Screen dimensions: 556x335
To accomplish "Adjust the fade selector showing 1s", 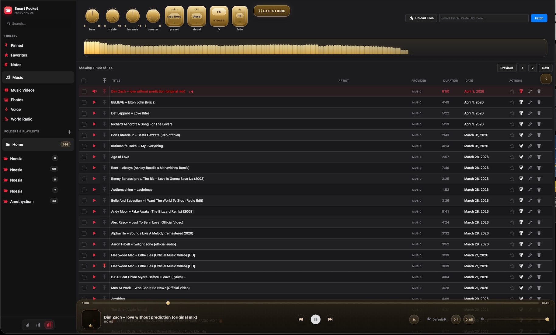I will (x=240, y=16).
